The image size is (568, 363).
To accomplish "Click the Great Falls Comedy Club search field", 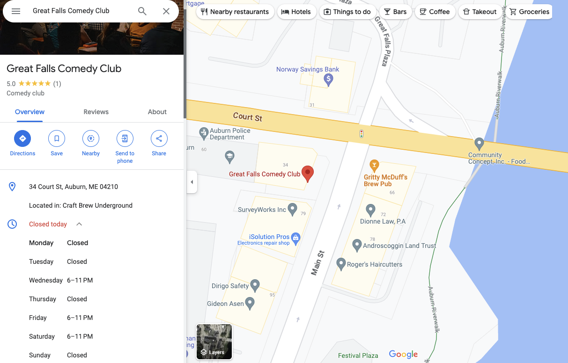I will pyautogui.click(x=80, y=11).
